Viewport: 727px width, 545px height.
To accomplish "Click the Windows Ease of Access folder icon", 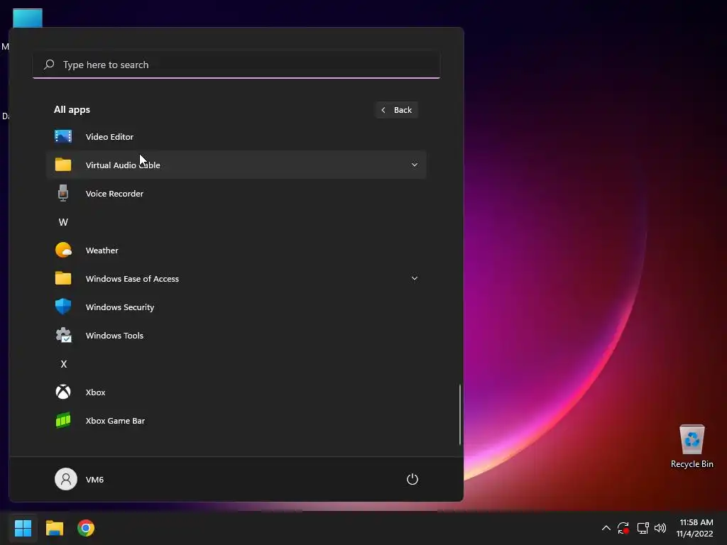I will 63,278.
